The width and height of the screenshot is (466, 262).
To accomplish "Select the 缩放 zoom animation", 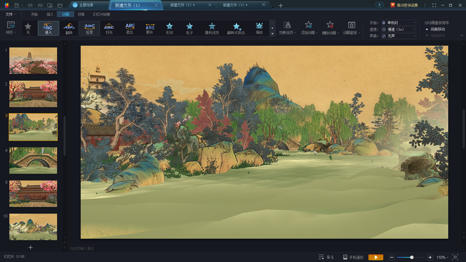I will tap(259, 29).
